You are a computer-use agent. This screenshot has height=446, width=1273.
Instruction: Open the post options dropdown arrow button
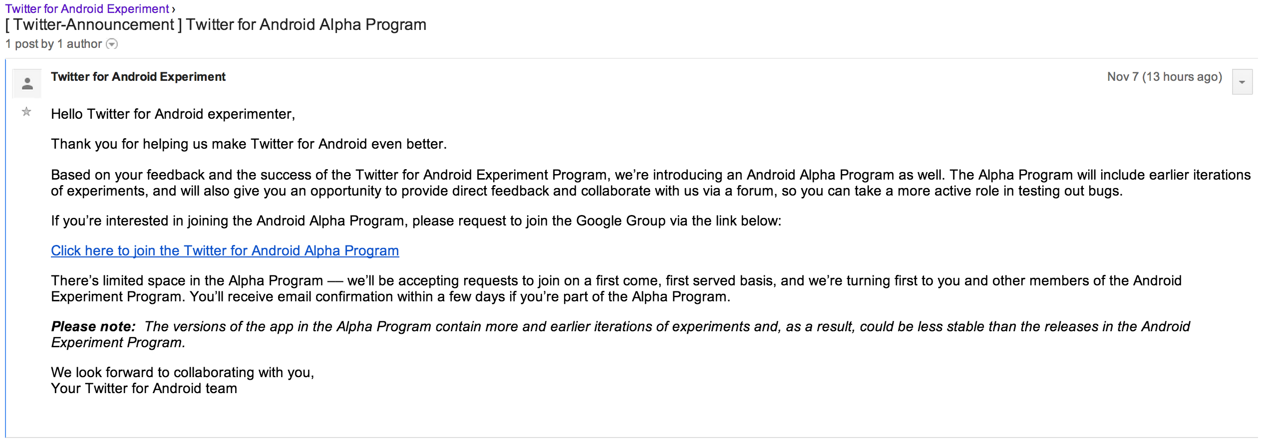(1242, 82)
